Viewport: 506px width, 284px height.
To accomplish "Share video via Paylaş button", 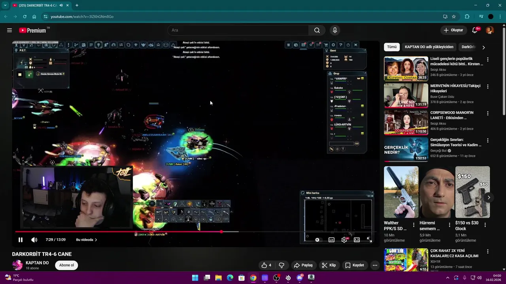I will pos(303,265).
